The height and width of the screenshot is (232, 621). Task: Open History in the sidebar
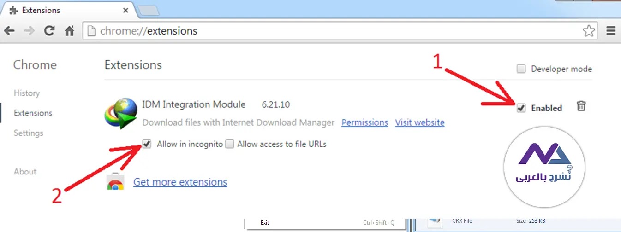27,93
